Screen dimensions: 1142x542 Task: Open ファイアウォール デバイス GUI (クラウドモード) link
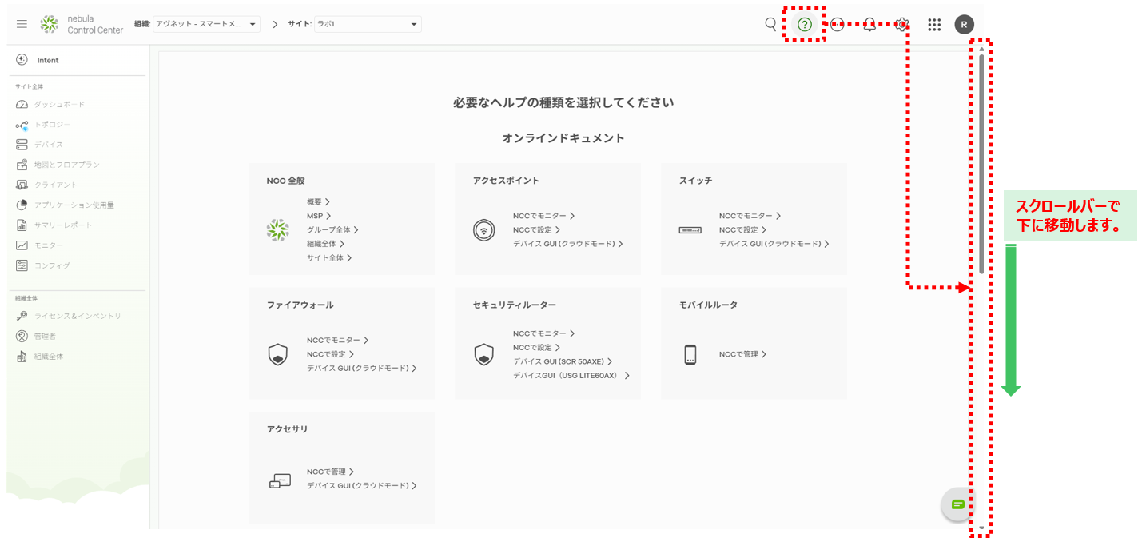coord(361,369)
